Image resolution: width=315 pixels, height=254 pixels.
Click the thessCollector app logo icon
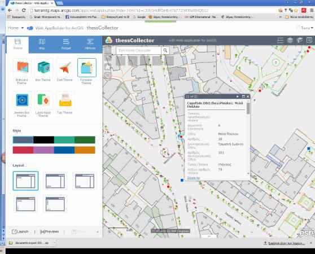coord(109,41)
